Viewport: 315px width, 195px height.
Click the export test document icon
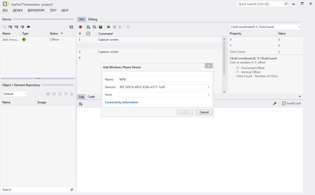[x=94, y=27]
